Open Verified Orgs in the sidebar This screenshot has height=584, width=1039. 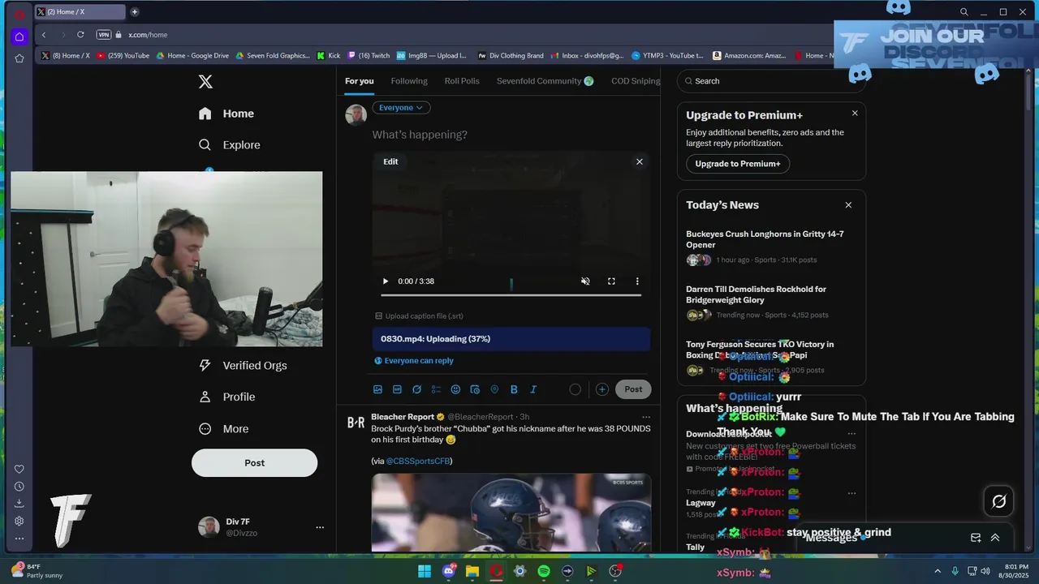[243, 366]
